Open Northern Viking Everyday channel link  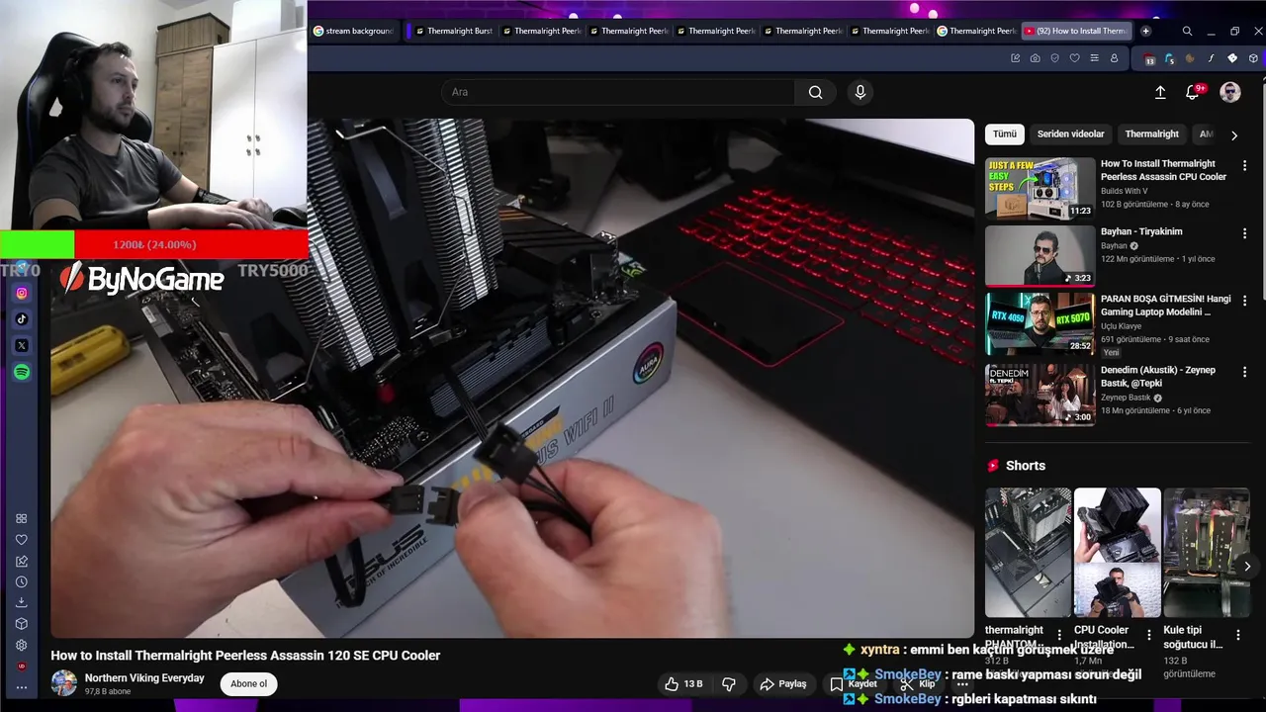[144, 678]
